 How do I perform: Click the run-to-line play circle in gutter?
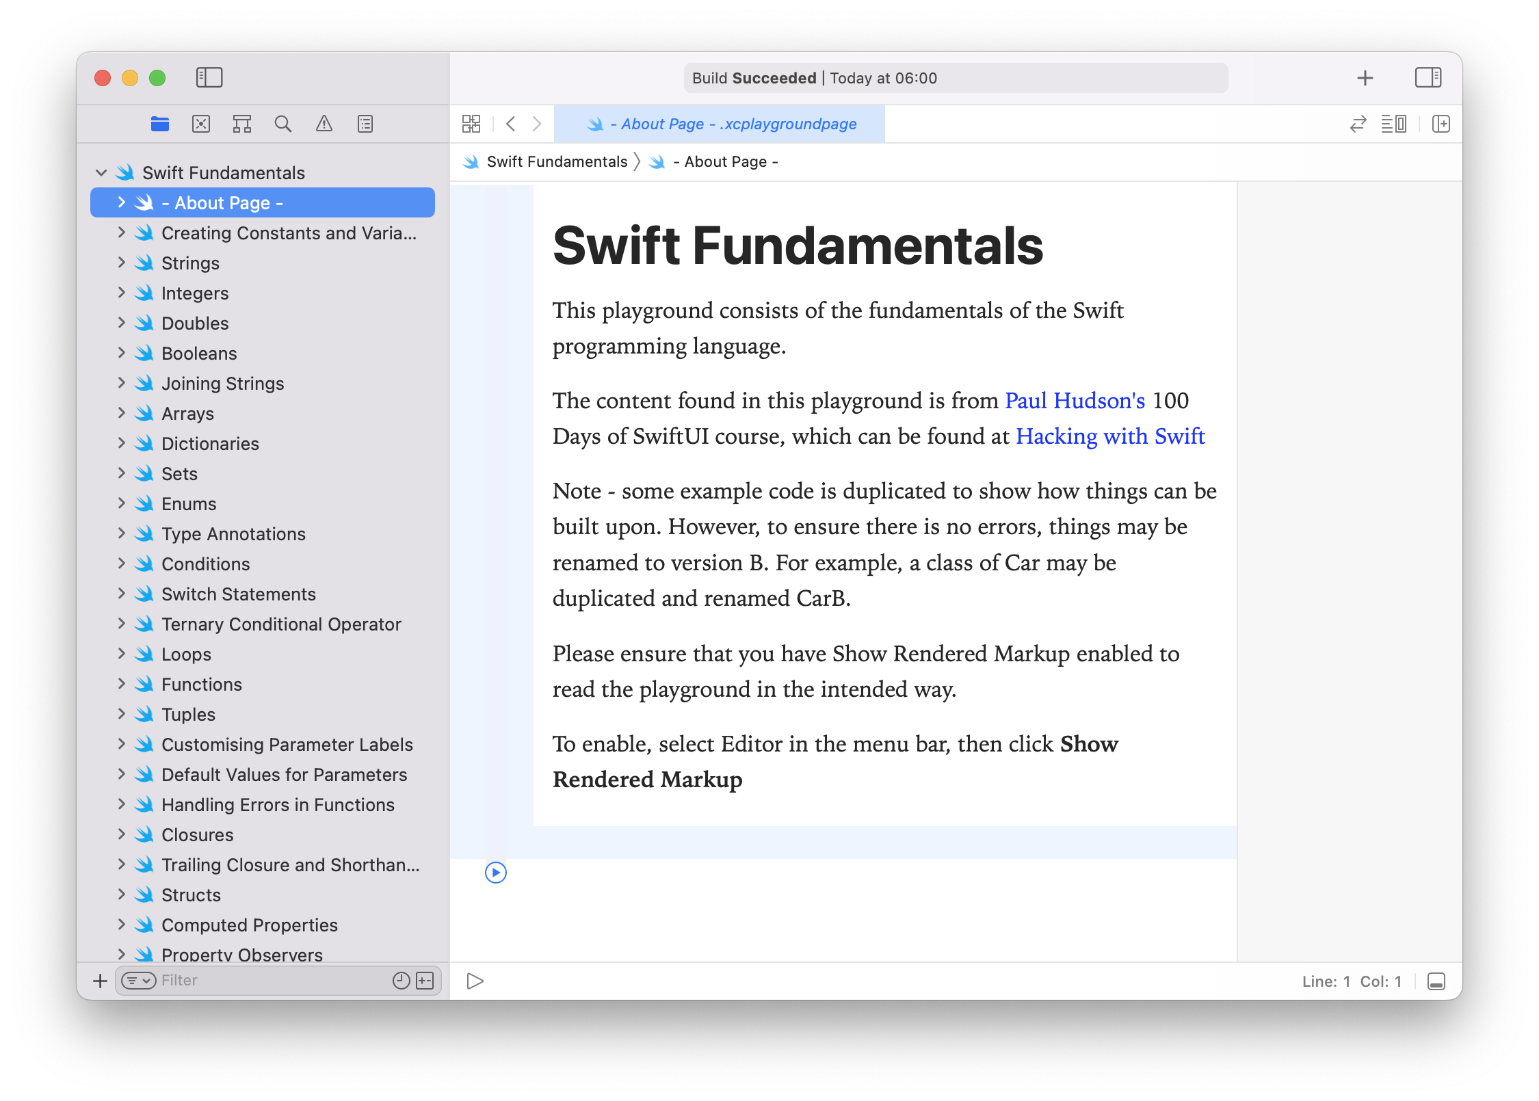click(496, 873)
